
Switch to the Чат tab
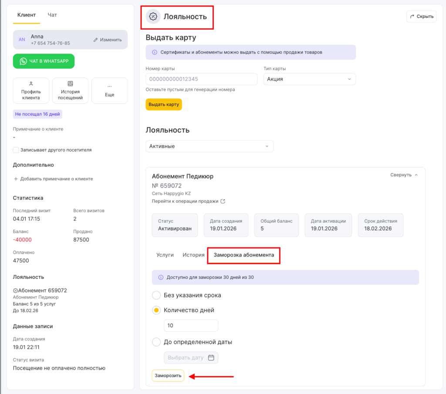pos(52,15)
